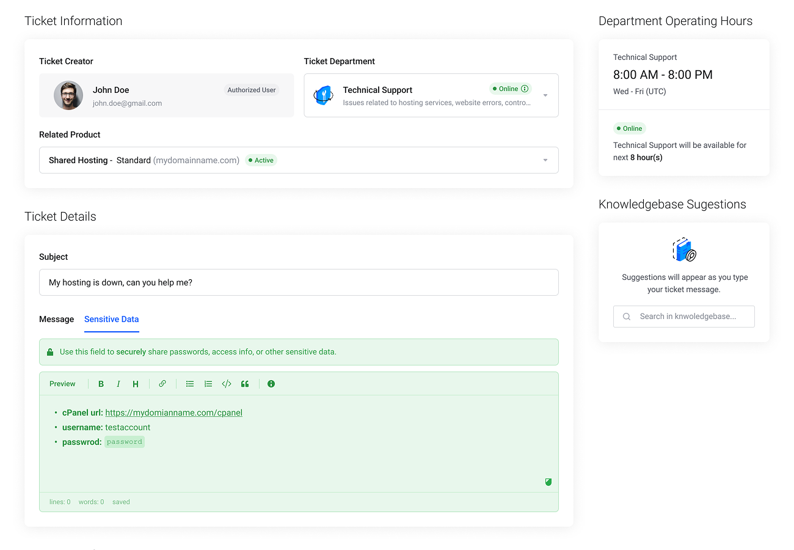Open the cPanel URL link
This screenshot has height=550, width=794.
[173, 413]
